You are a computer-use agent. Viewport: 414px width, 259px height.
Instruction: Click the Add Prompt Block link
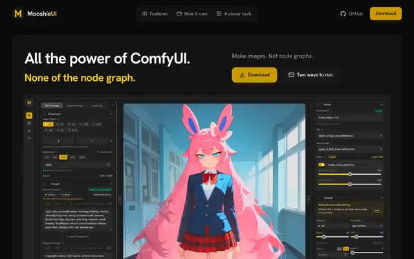tap(78, 236)
